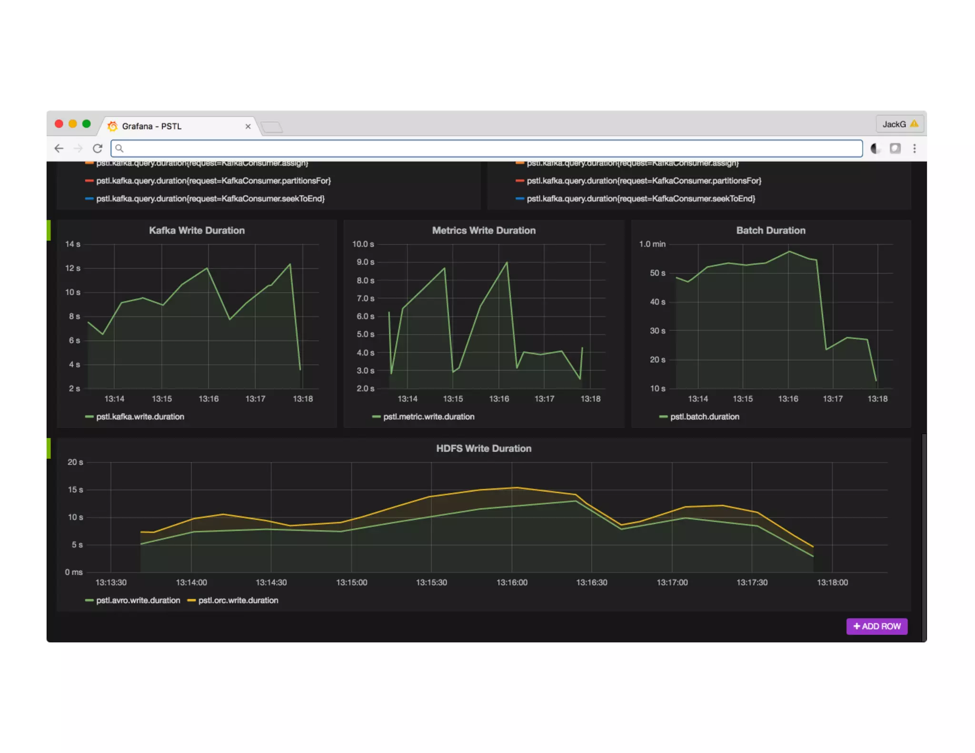
Task: Click the gray square extension icon
Action: tap(895, 149)
